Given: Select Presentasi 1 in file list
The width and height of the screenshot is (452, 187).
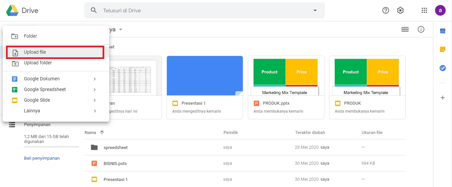Looking at the screenshot, I should click(x=245, y=179).
